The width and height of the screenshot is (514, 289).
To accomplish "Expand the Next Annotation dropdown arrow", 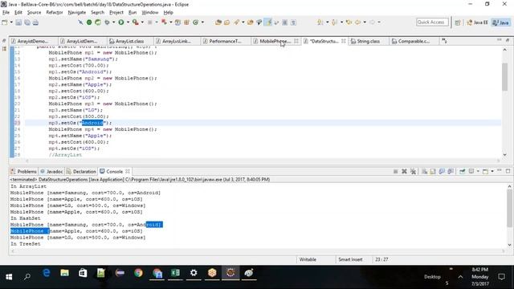I will tap(327, 22).
